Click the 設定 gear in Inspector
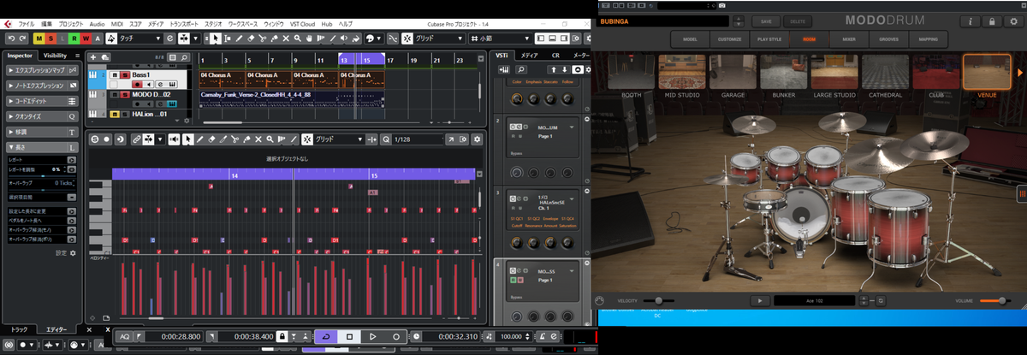 tap(73, 253)
